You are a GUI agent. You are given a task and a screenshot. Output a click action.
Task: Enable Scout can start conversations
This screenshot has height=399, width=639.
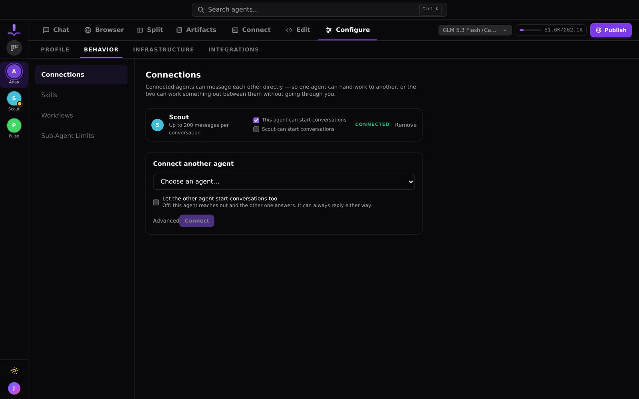pyautogui.click(x=256, y=129)
